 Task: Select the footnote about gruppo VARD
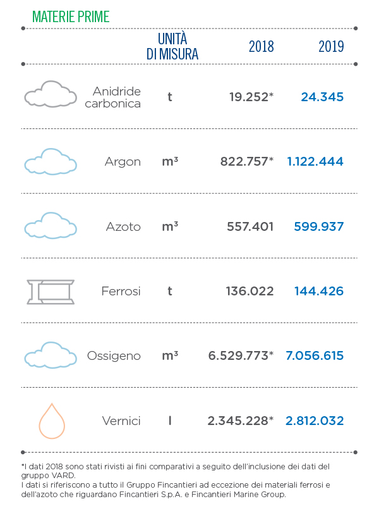click(x=176, y=471)
